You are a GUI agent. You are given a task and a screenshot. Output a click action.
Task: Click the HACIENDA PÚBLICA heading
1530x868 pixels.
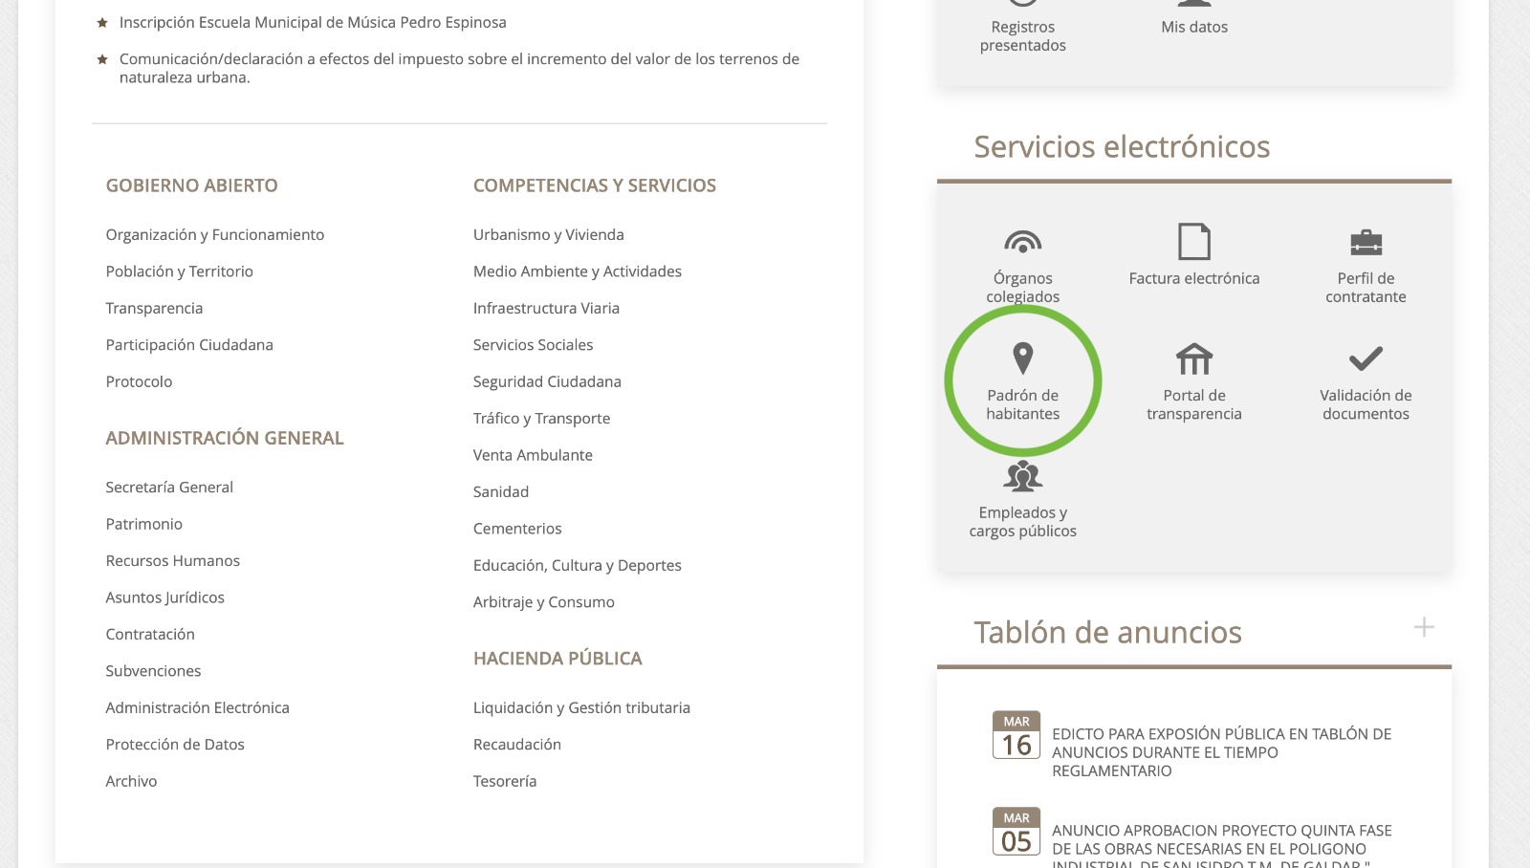(x=557, y=659)
